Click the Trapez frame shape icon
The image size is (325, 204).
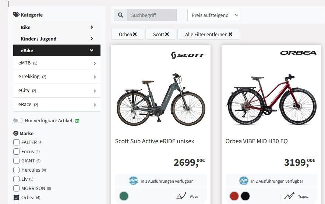289,196
